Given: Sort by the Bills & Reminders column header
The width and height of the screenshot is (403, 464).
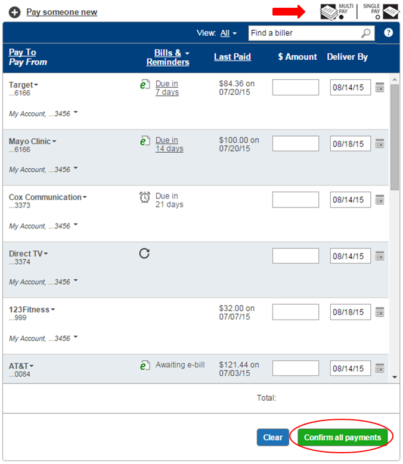Looking at the screenshot, I should coord(168,57).
